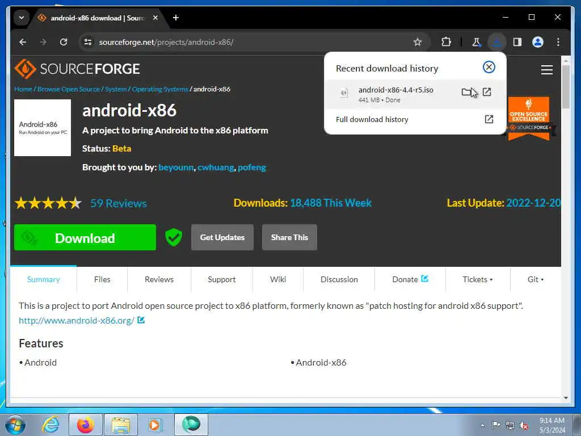
Task: Open Windows Explorer from taskbar
Action: (x=121, y=425)
